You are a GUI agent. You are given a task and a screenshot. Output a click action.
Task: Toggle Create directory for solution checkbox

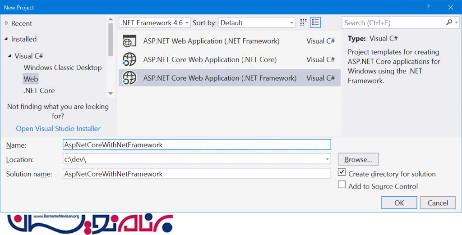click(x=342, y=172)
